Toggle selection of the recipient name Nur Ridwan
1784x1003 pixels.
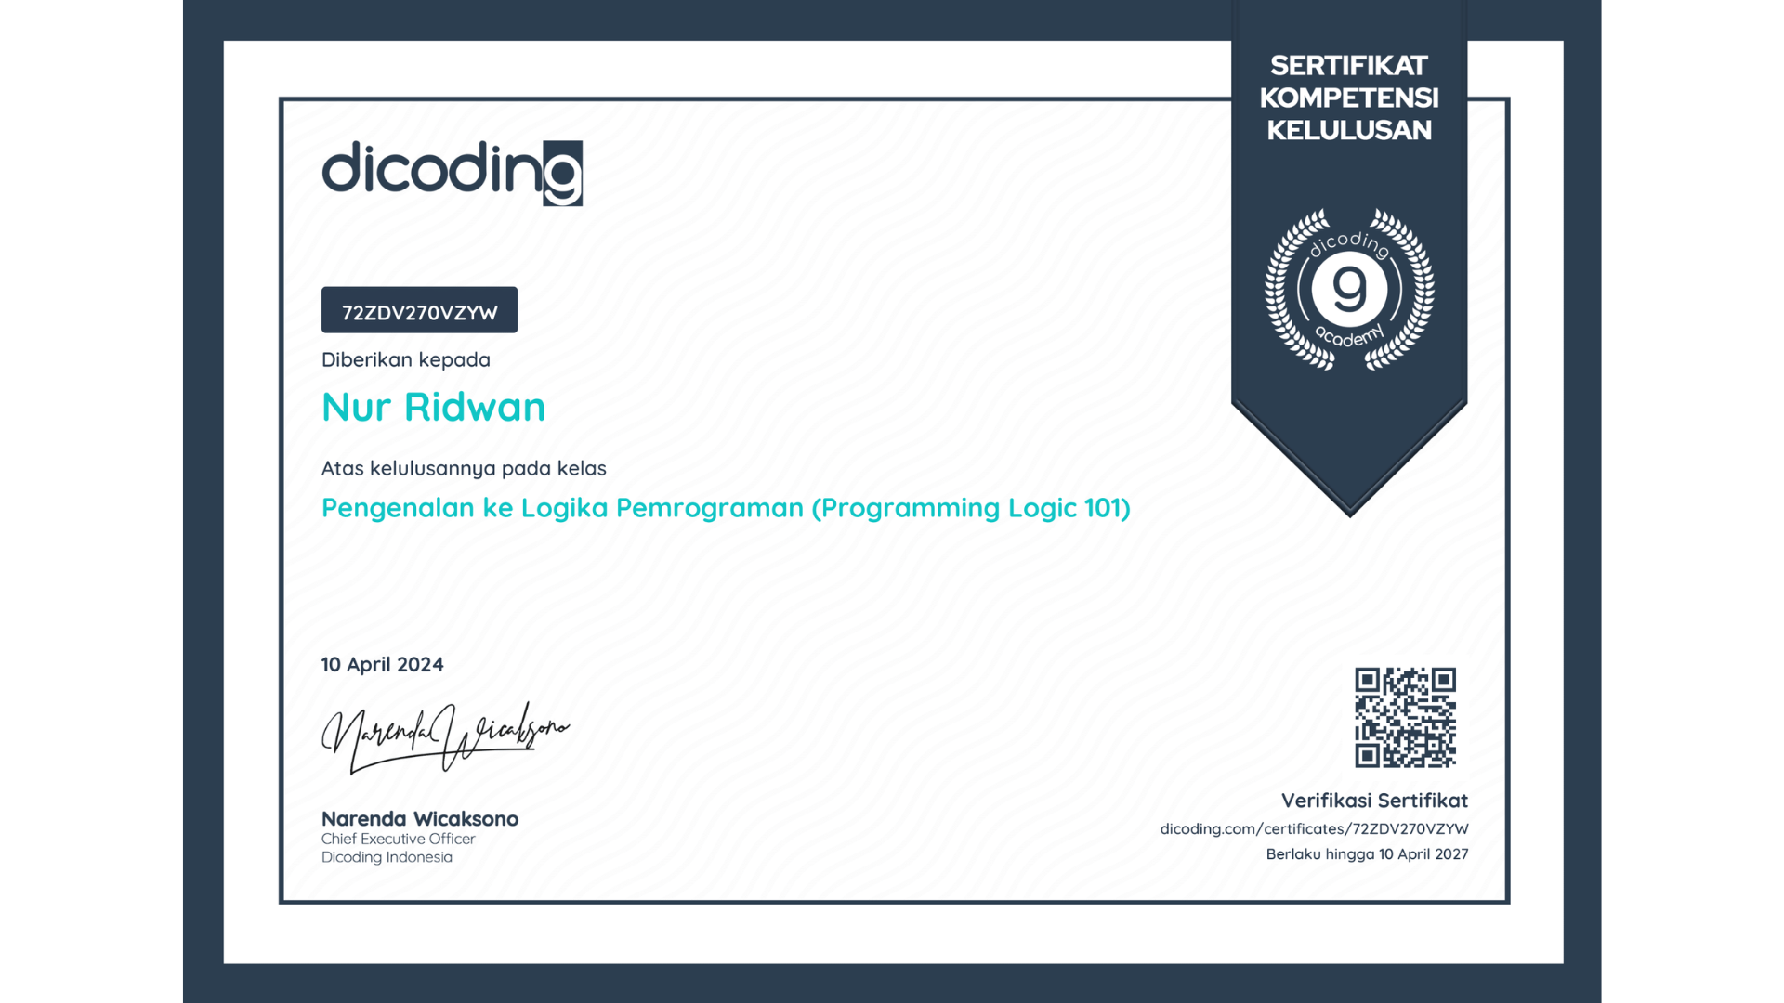[x=433, y=407]
